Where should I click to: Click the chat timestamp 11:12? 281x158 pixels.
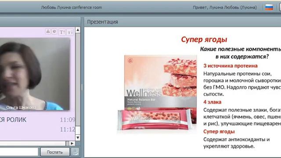[67, 129]
